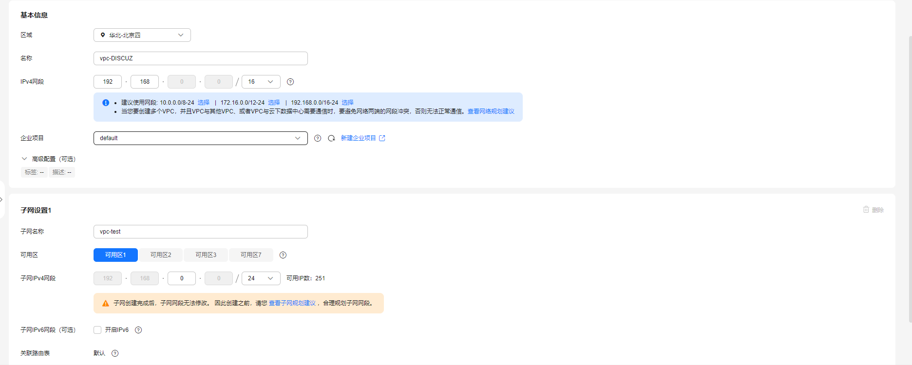Viewport: 912px width, 365px height.
Task: Click the 标签: -- tag chip
Action: coord(34,172)
